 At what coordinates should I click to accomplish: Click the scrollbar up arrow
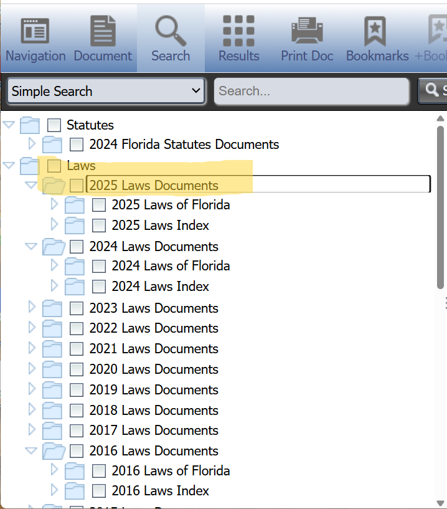coord(440,118)
